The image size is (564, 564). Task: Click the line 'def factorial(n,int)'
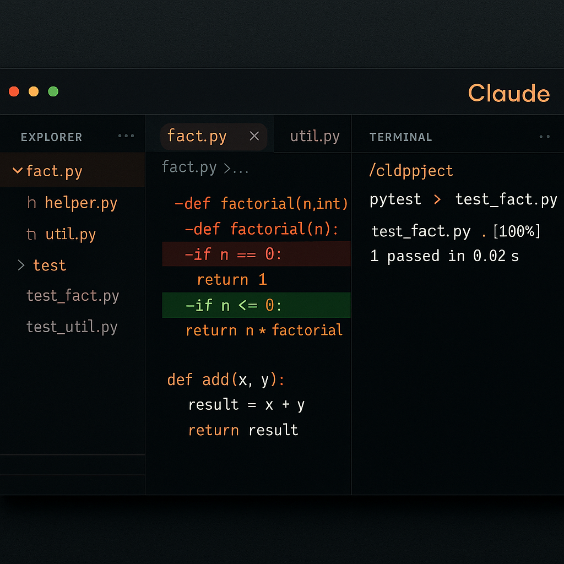[x=261, y=204]
